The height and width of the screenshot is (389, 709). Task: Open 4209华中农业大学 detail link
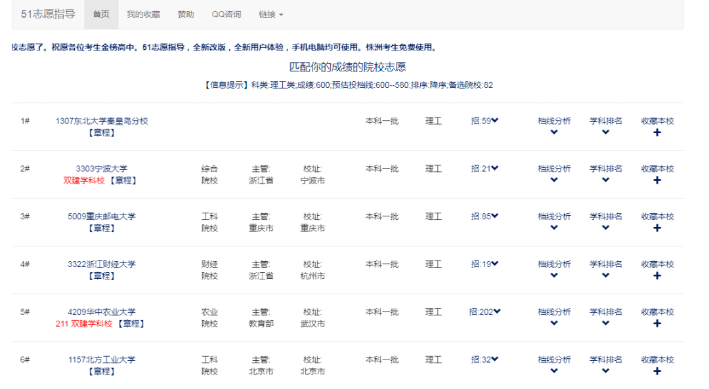pyautogui.click(x=101, y=312)
